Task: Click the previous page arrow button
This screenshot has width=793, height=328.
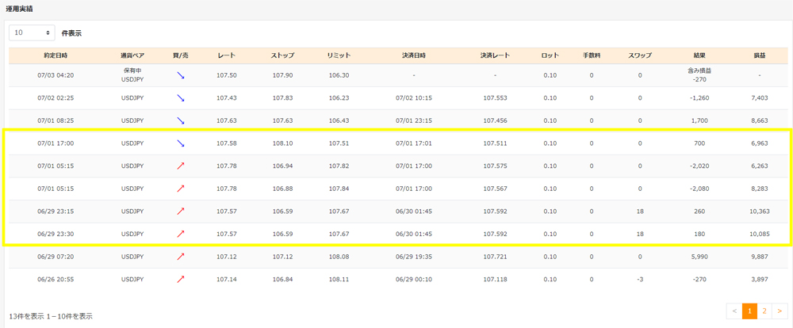Action: pos(734,311)
